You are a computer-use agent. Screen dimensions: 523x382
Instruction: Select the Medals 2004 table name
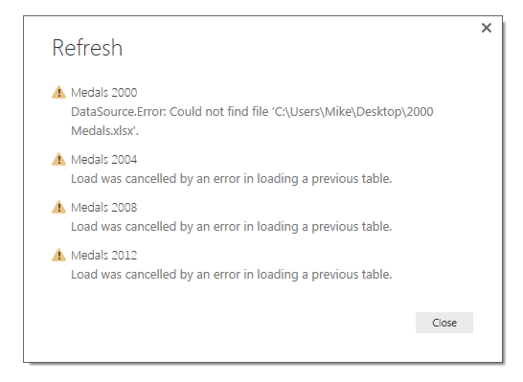pos(104,159)
